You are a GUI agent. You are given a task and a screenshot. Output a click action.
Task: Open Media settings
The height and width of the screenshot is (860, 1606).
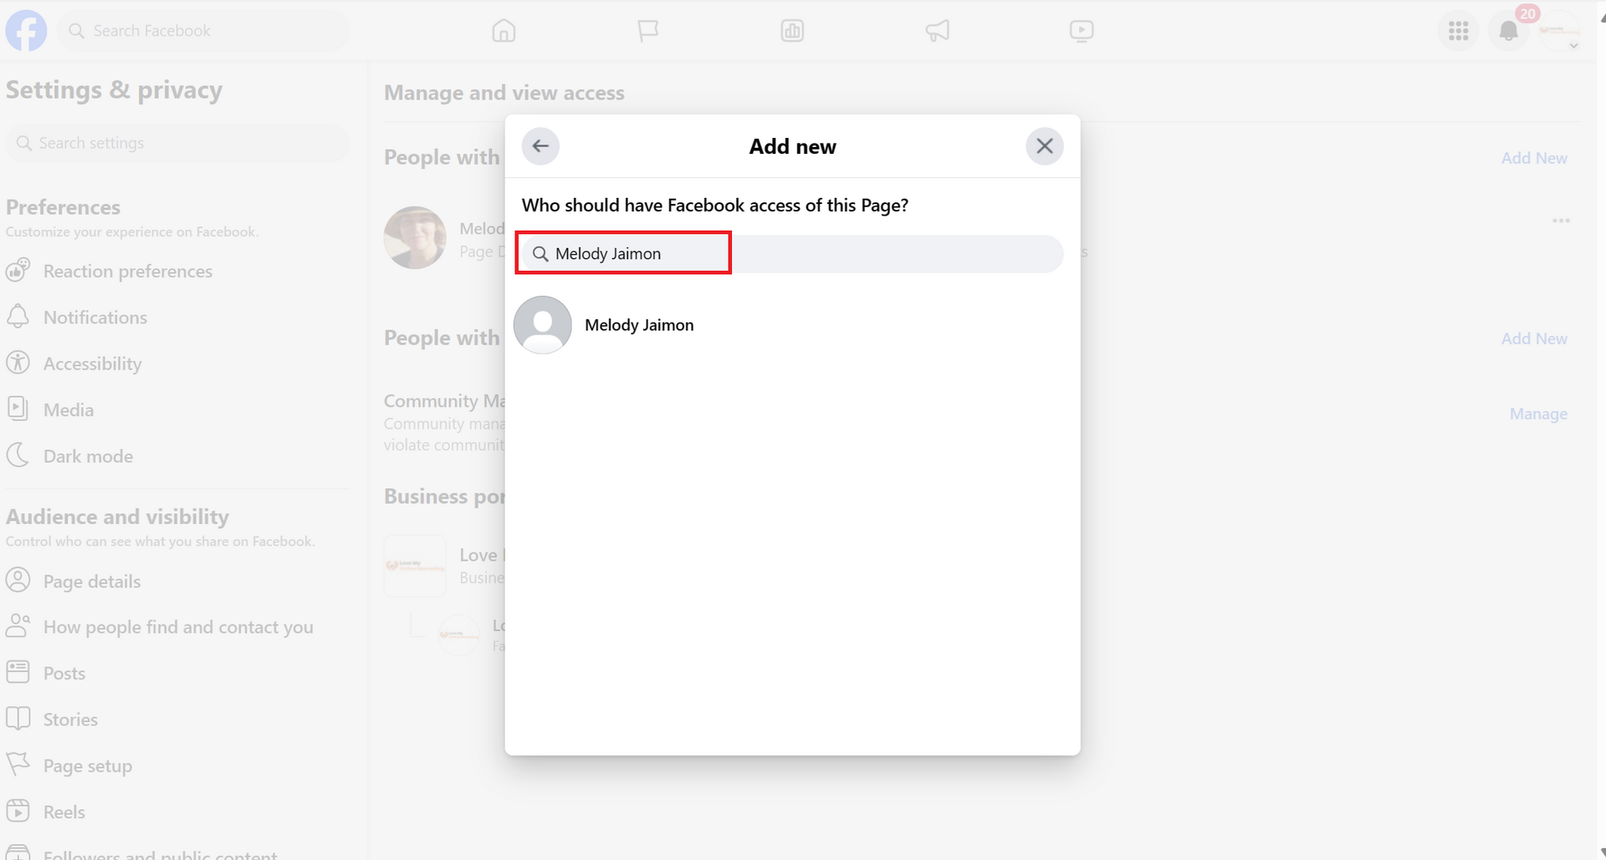(69, 410)
